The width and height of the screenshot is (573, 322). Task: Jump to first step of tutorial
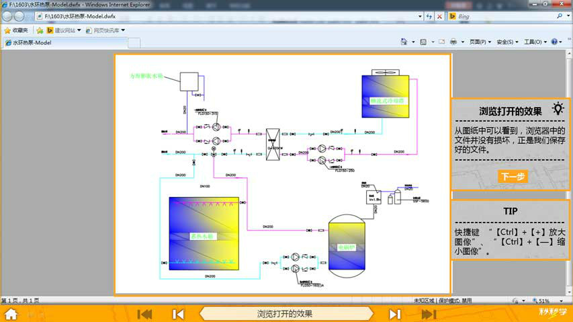144,314
